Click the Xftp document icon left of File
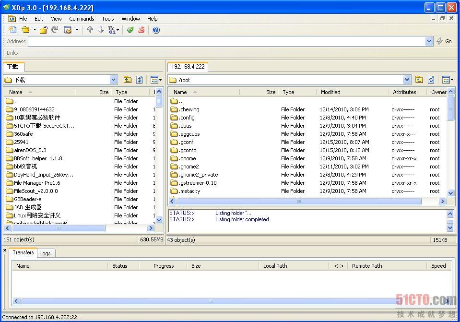Viewport: 460px width, 322px height. (x=12, y=19)
